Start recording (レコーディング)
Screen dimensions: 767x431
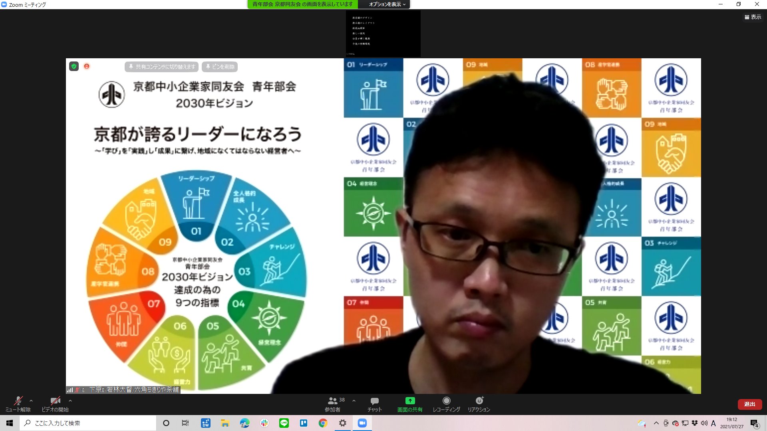[x=446, y=404]
